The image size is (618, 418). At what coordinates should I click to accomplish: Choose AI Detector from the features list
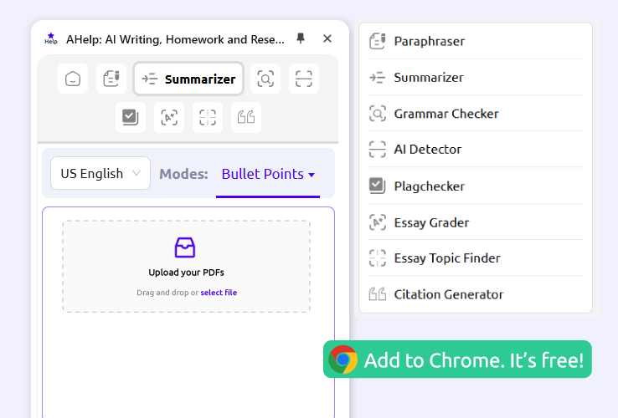click(x=476, y=149)
